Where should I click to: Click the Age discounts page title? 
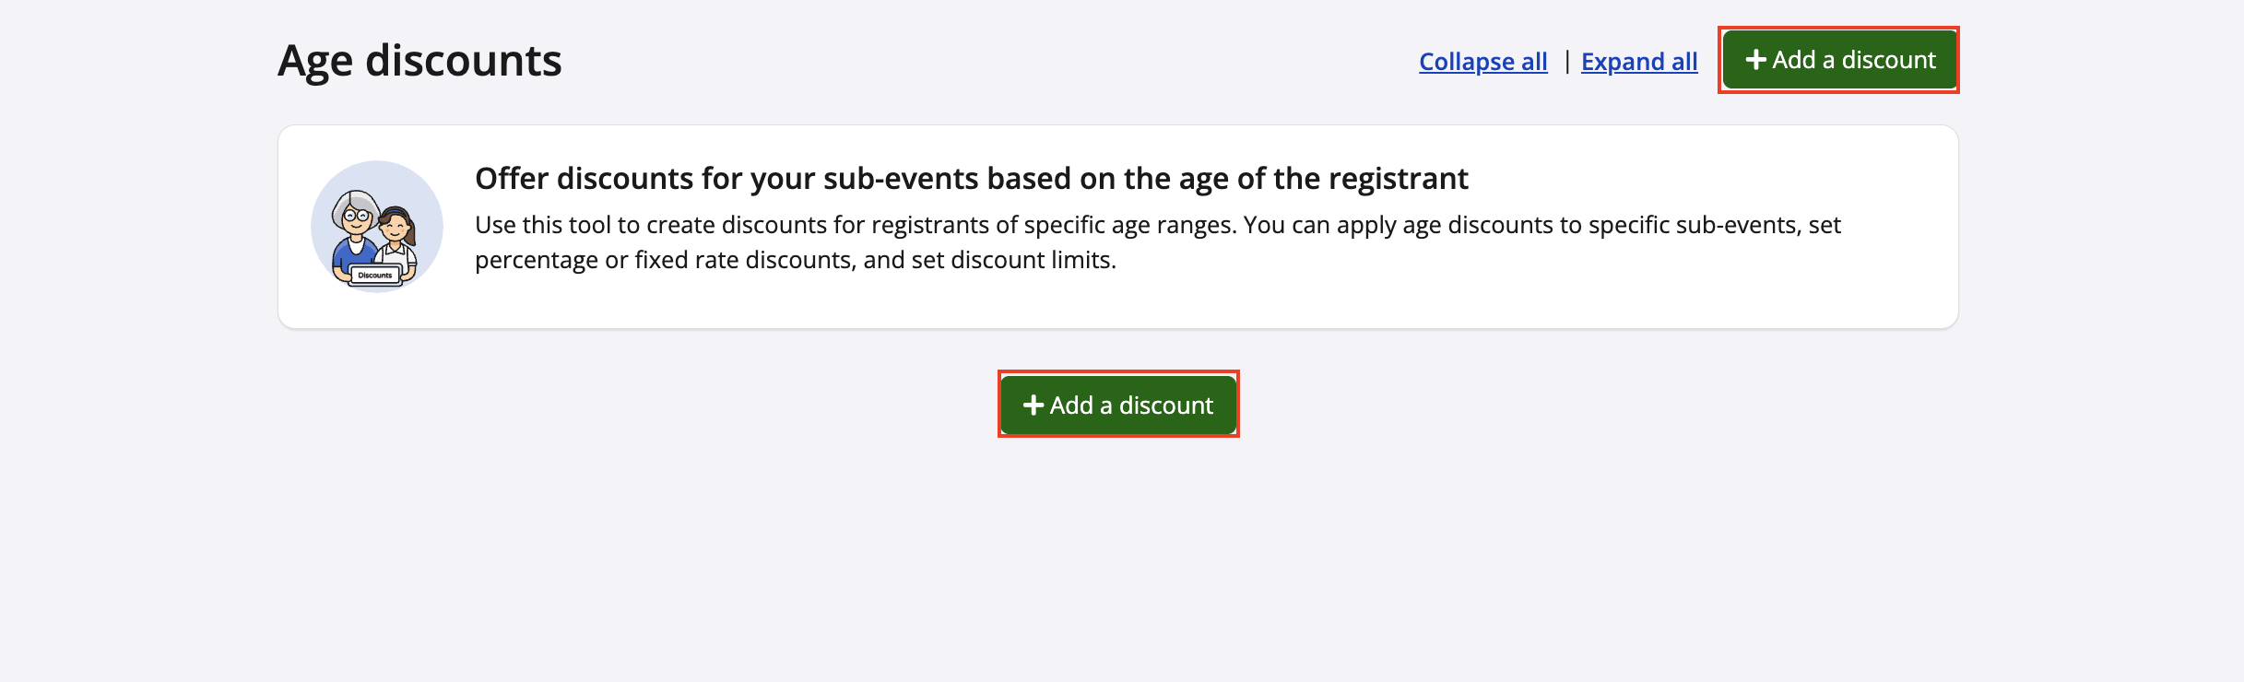click(419, 62)
